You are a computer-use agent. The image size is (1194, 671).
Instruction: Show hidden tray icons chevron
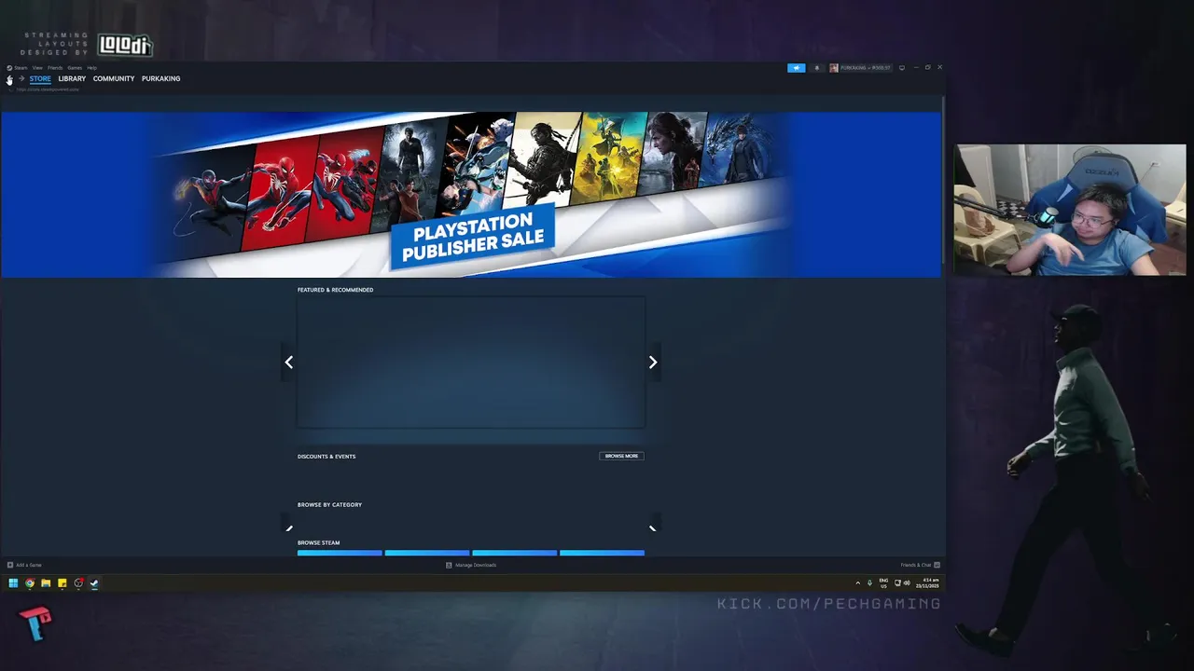858,583
